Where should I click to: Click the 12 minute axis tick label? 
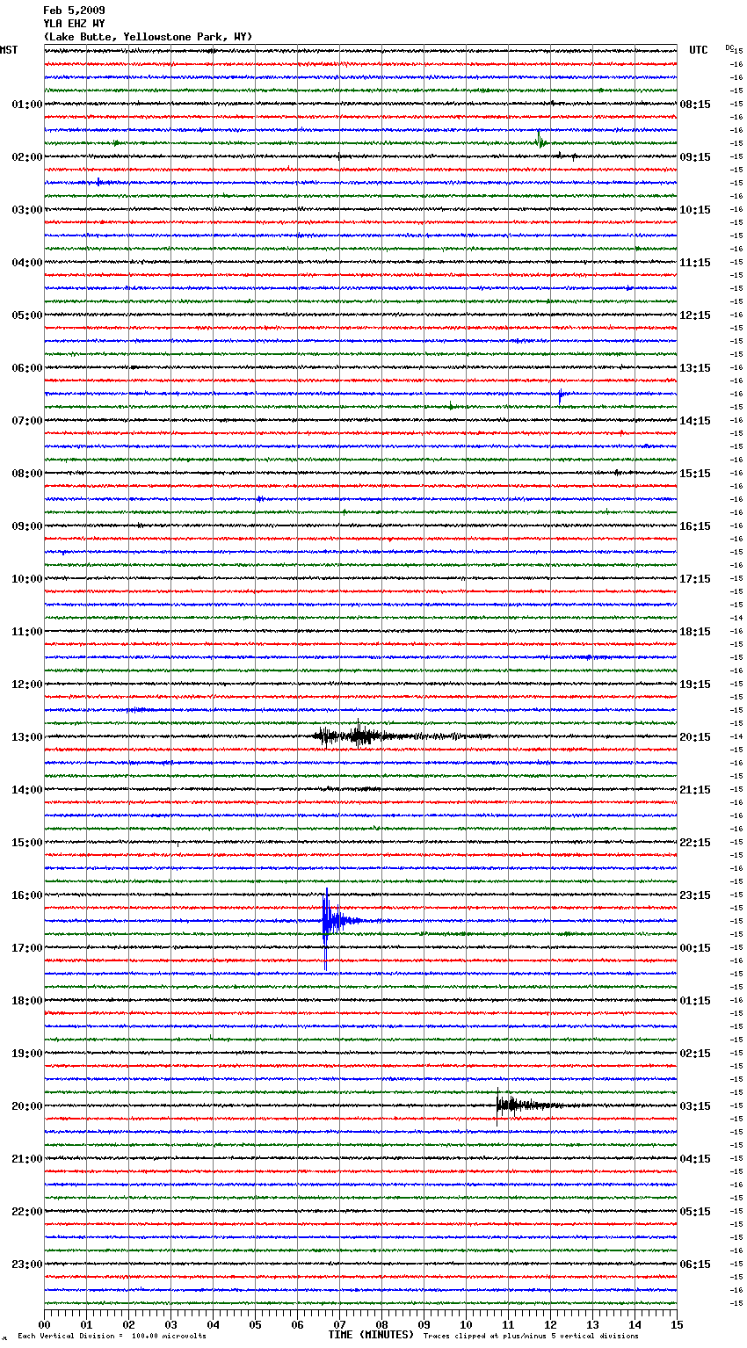pos(550,1324)
